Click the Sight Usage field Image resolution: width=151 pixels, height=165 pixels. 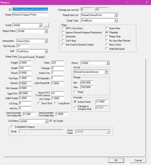tap(25, 98)
